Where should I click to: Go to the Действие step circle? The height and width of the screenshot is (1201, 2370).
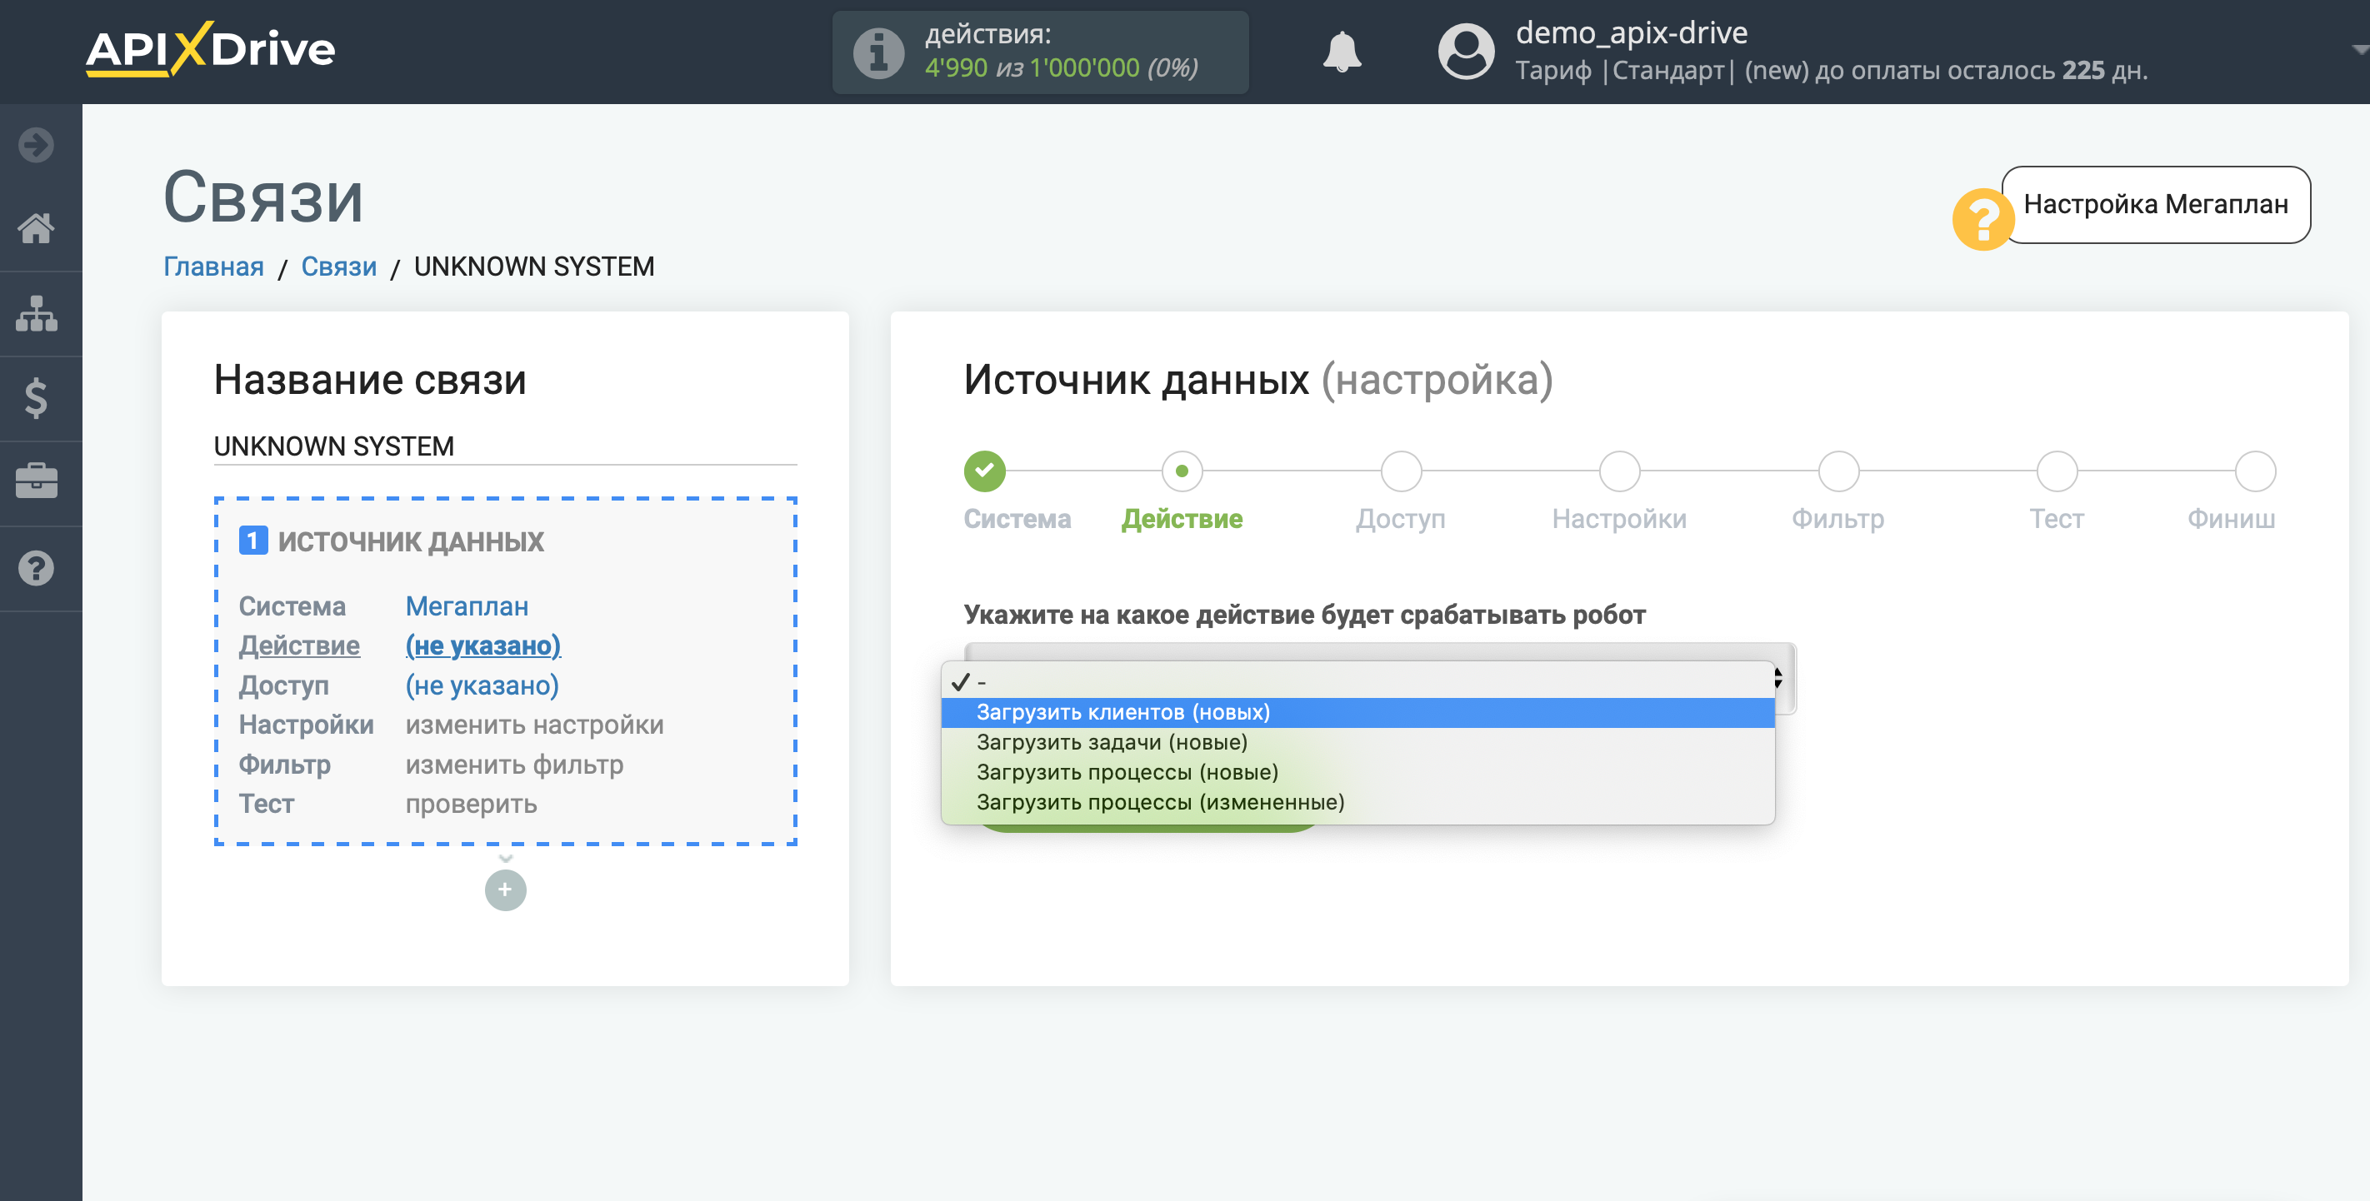(x=1182, y=471)
